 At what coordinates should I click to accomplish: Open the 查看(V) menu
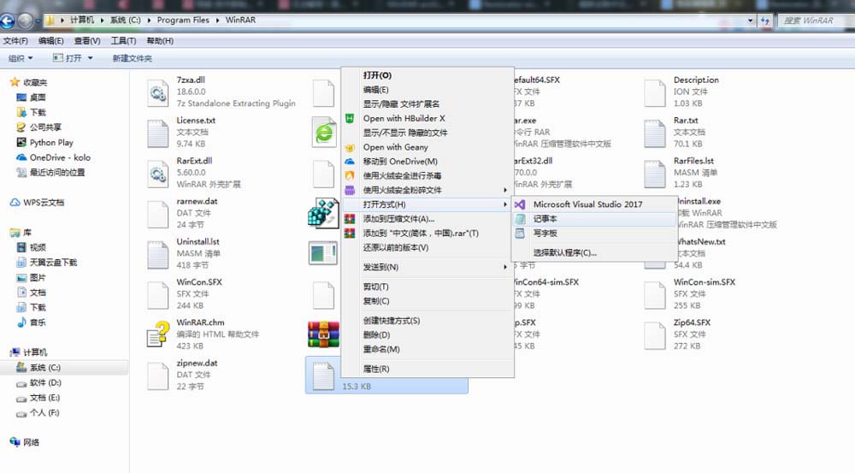[x=87, y=41]
